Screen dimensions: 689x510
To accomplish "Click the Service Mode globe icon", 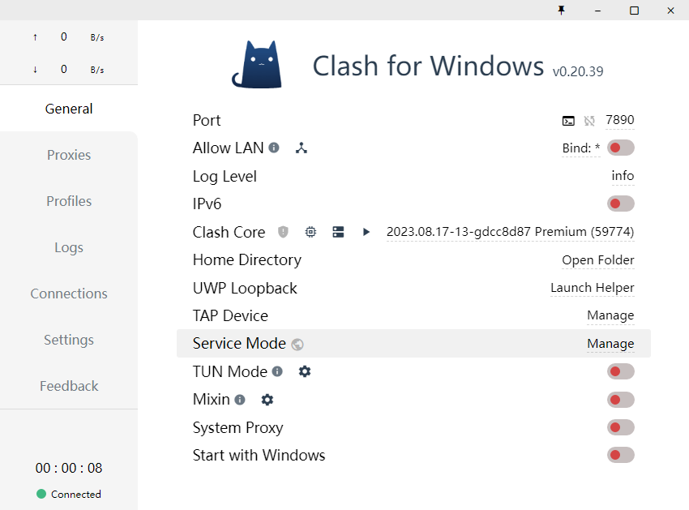I will click(x=297, y=344).
